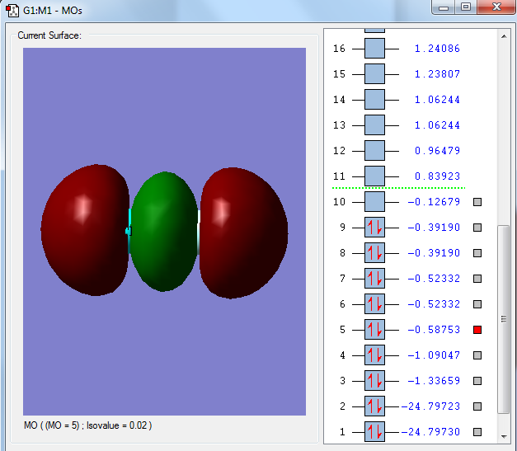Viewport: 517px width, 451px height.
Task: Click energy value -24.79730
Action: 430,431
